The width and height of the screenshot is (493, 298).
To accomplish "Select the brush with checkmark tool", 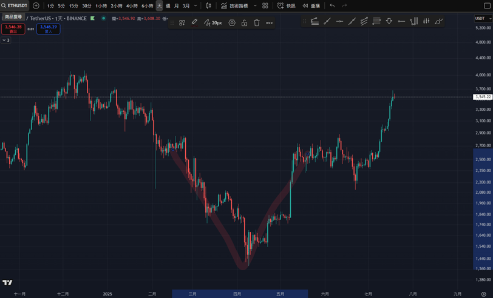I will click(x=438, y=21).
